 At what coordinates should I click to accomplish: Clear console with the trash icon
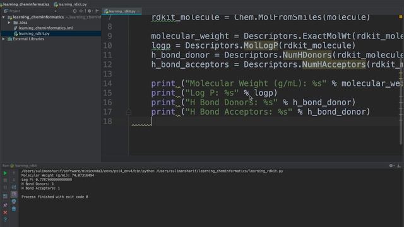click(x=14, y=209)
